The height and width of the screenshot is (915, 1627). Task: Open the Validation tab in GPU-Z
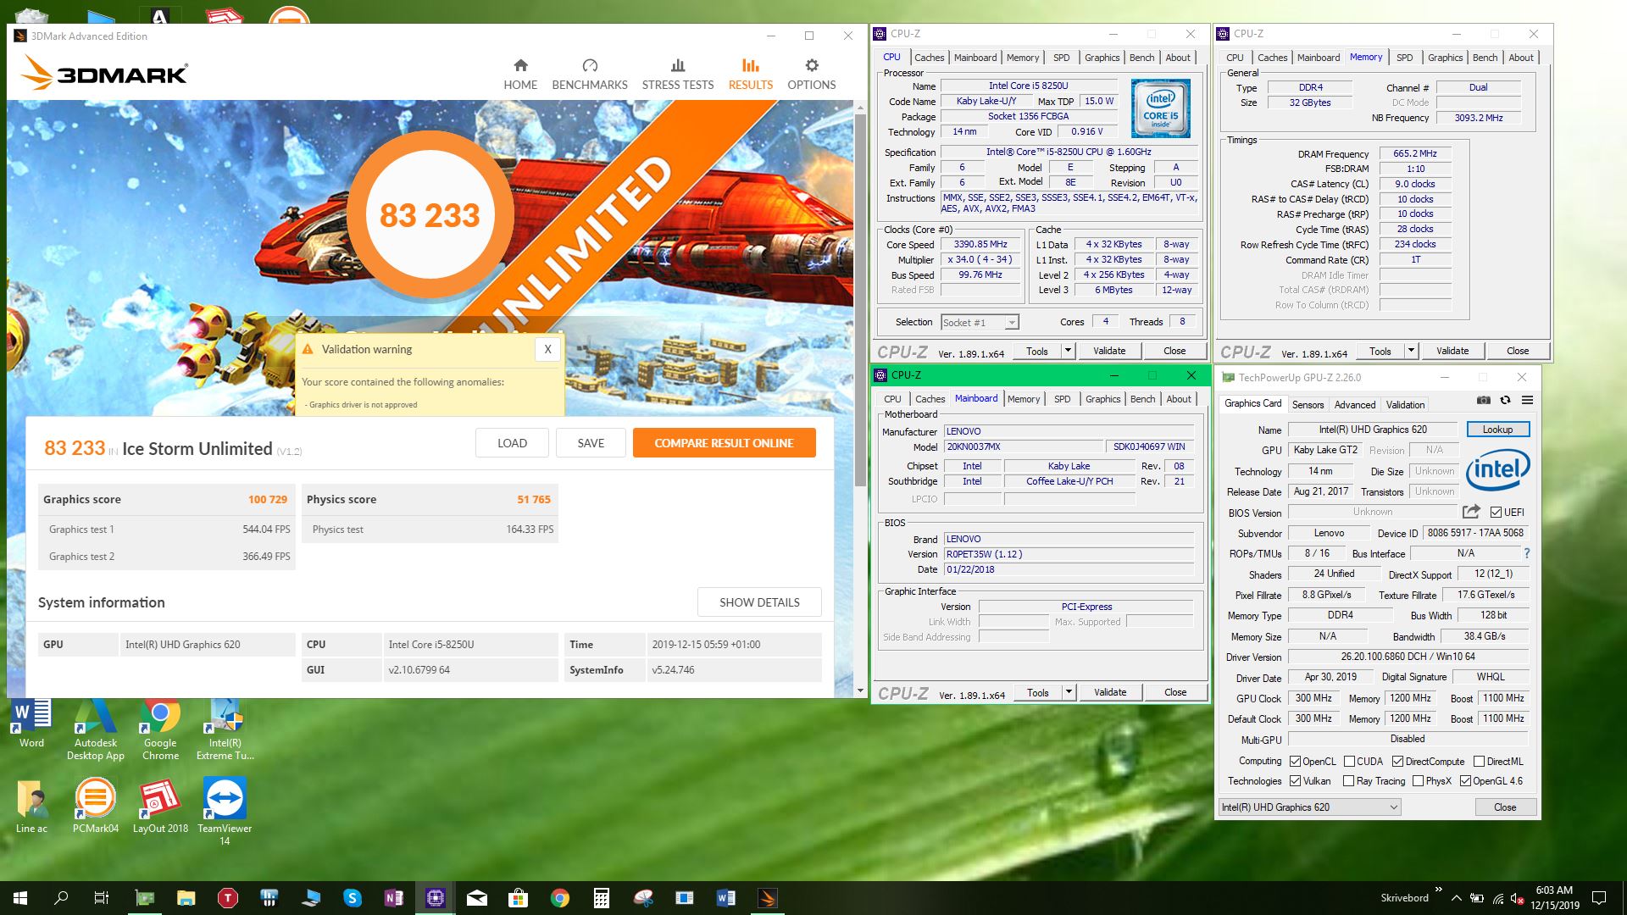coord(1405,405)
